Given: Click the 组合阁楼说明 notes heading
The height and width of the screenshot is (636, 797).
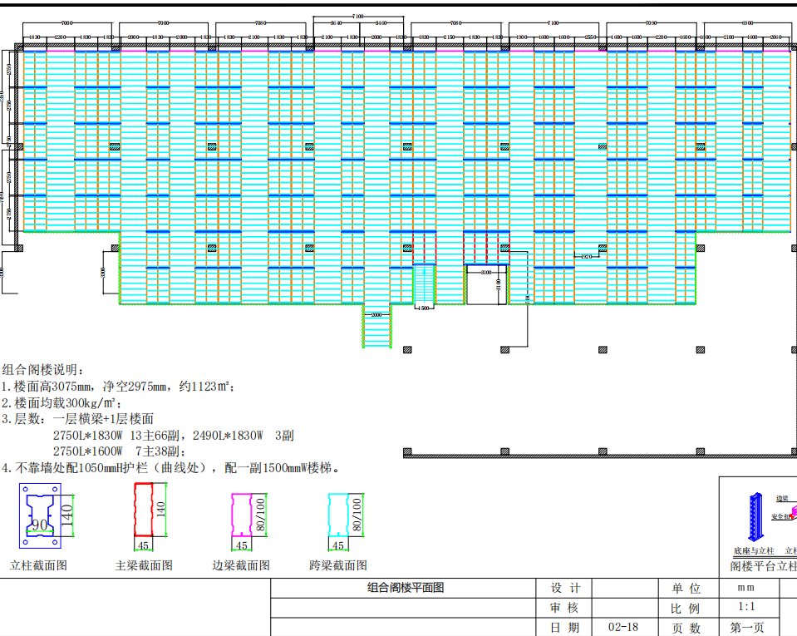Looking at the screenshot, I should point(43,370).
